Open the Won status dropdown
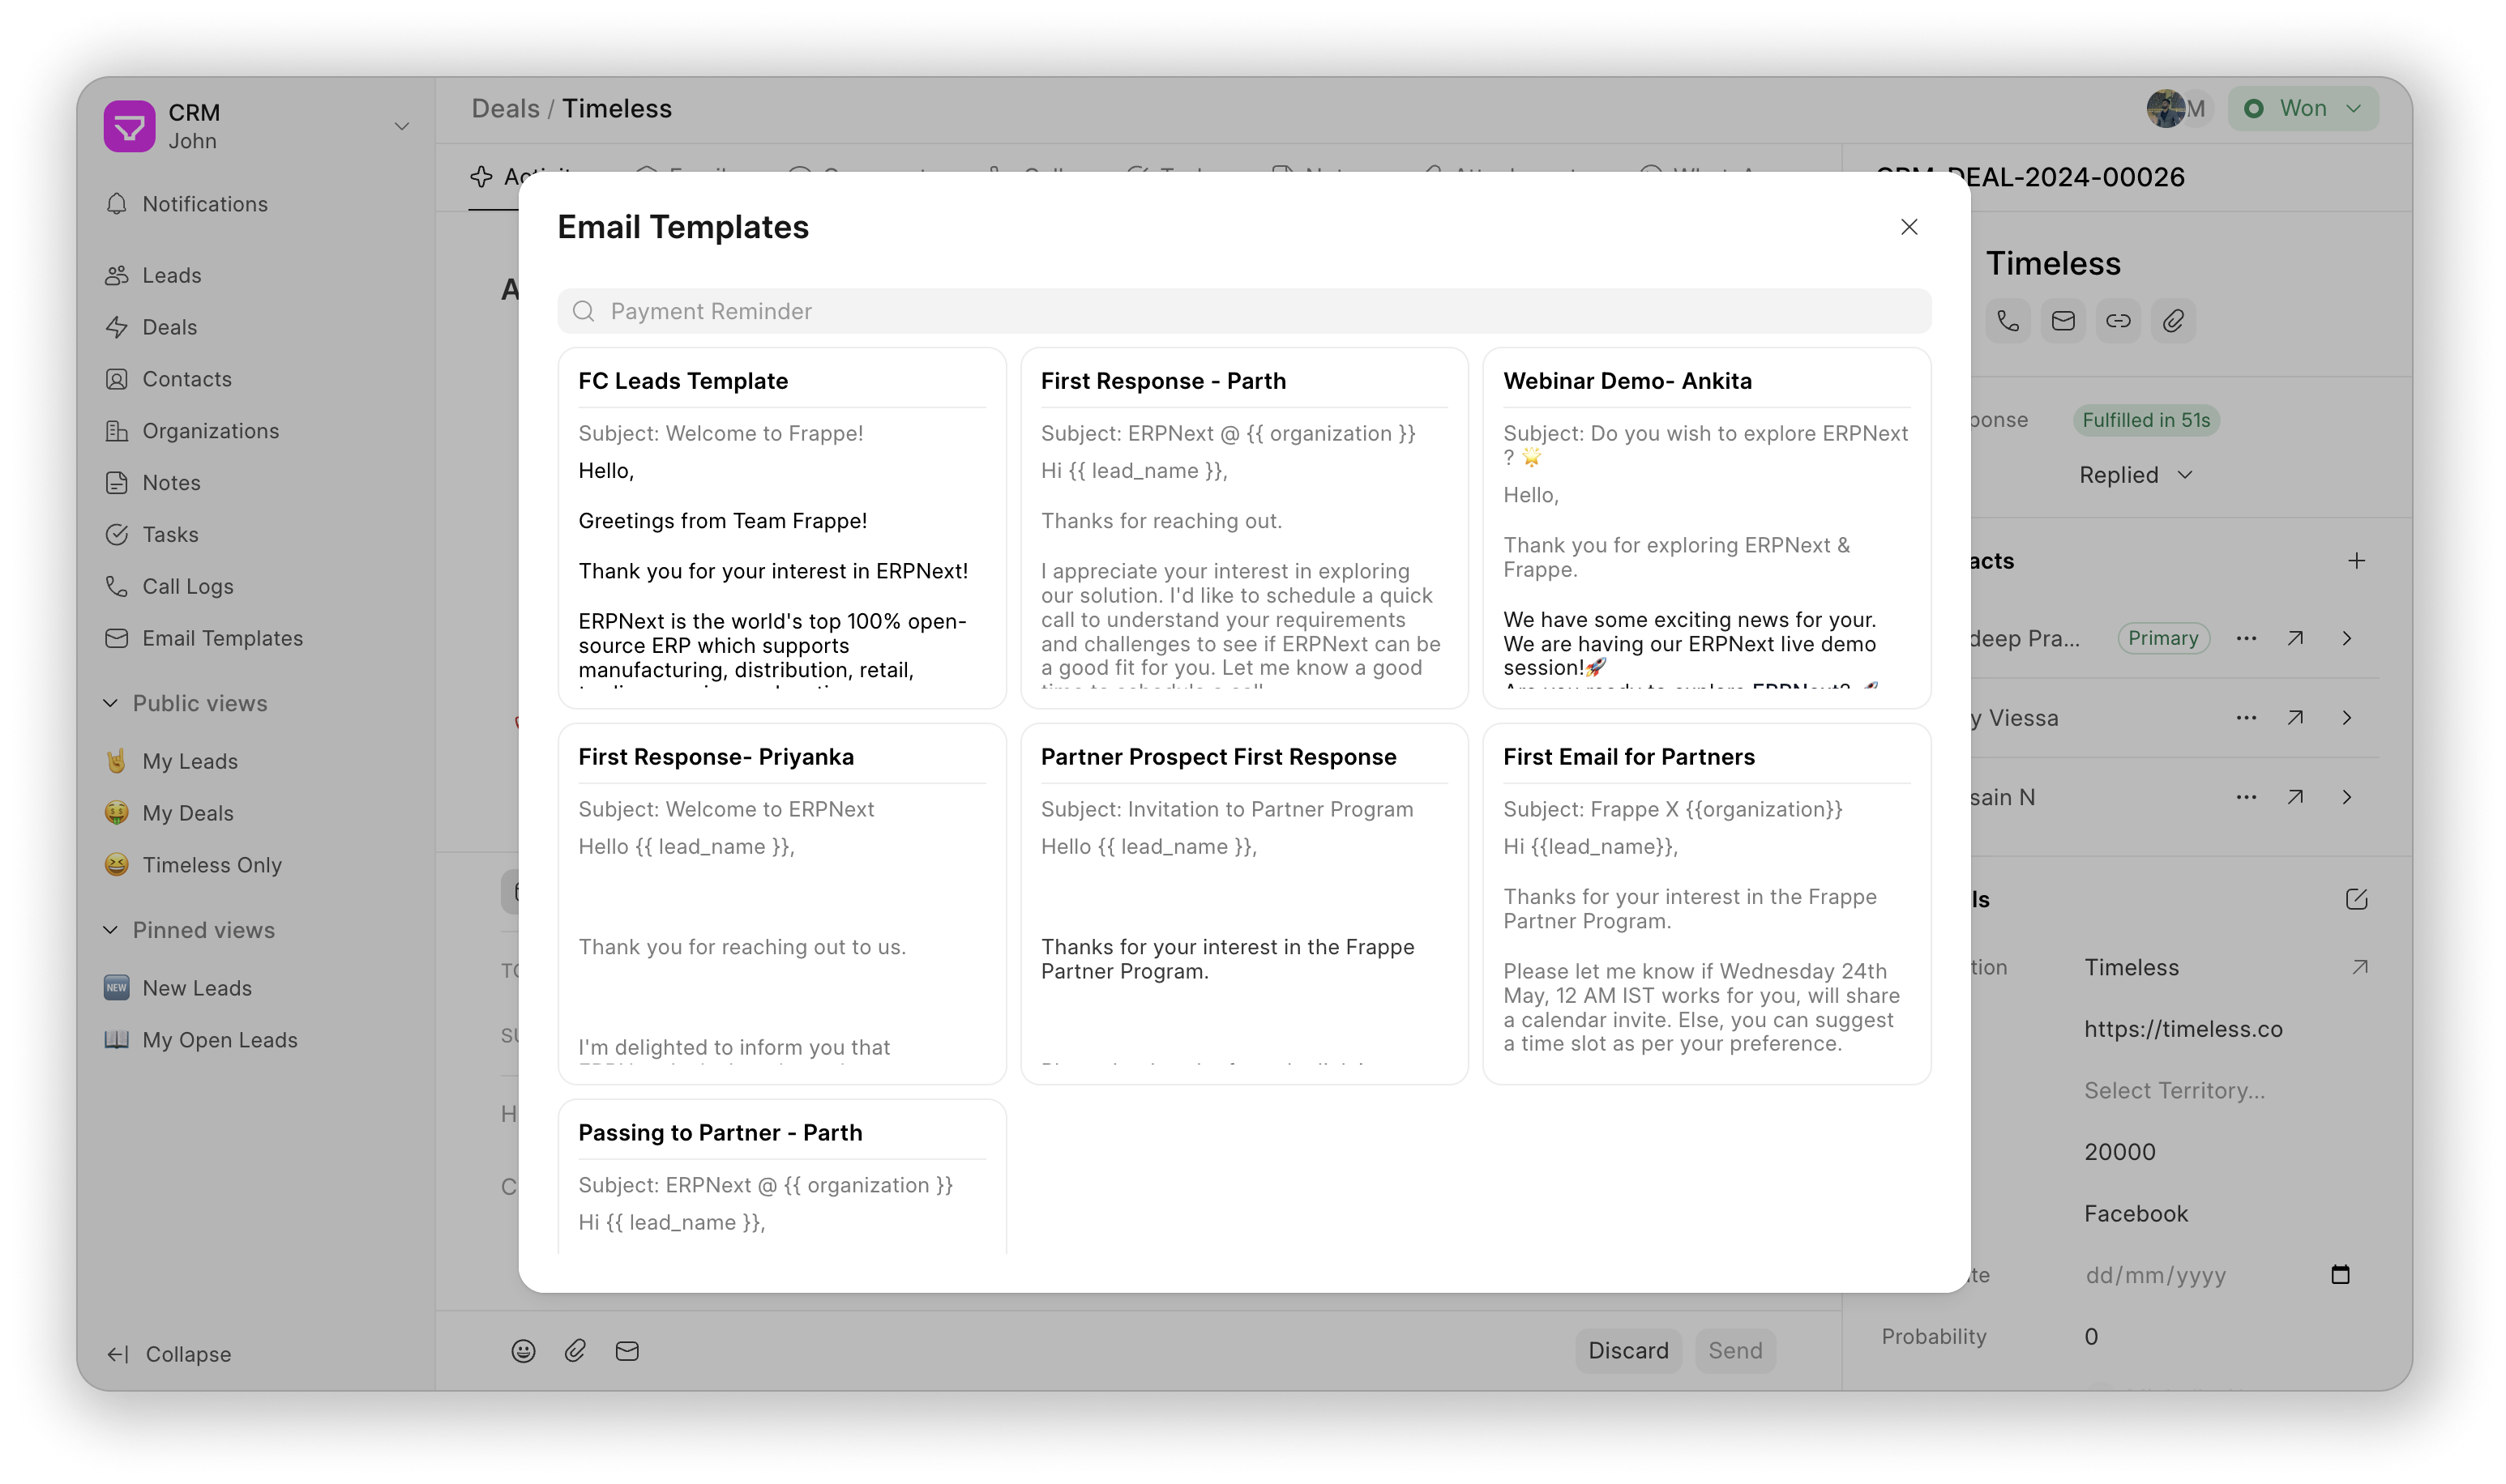This screenshot has width=2506, height=1484. click(x=2303, y=108)
